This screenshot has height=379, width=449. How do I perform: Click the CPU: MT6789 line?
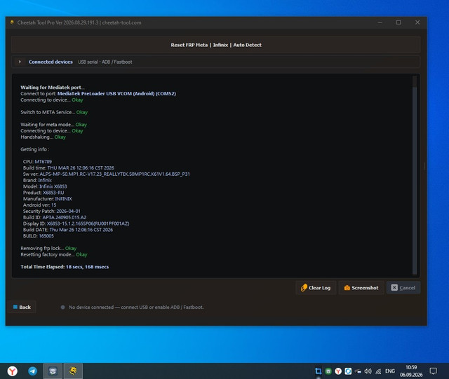pyautogui.click(x=37, y=162)
